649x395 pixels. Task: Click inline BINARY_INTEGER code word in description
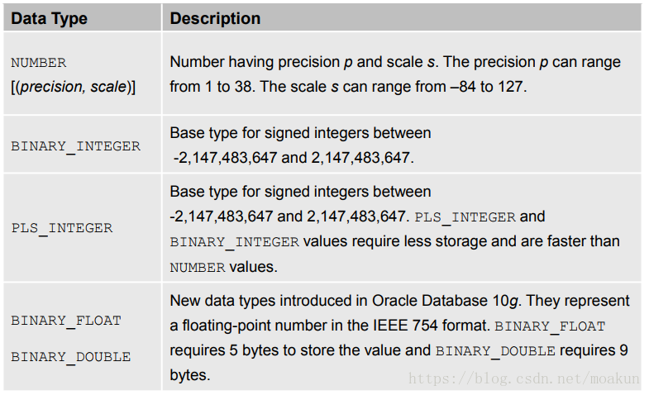[235, 242]
